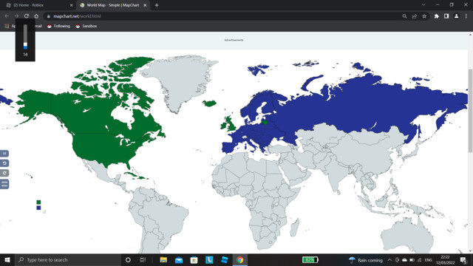Toggle the UI visibility button
473x266 pixels.
[4, 154]
